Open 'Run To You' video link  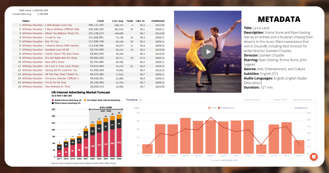point(40,41)
